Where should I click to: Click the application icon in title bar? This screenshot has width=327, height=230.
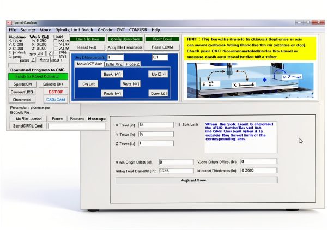tap(9, 23)
